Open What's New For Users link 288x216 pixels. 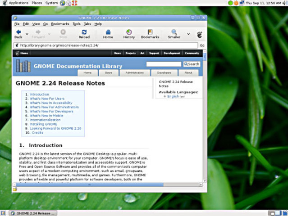47,99
